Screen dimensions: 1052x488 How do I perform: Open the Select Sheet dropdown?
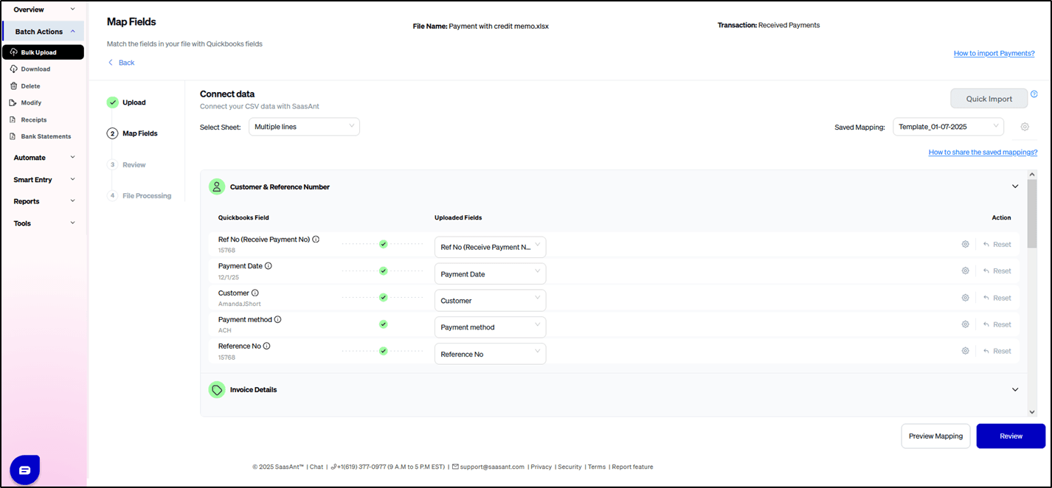coord(304,127)
